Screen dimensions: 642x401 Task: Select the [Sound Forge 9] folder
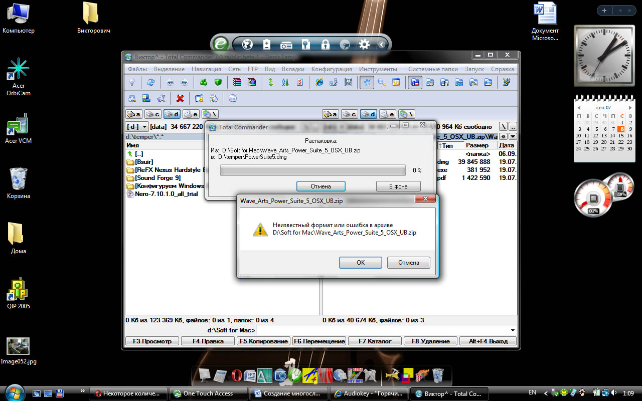point(153,178)
